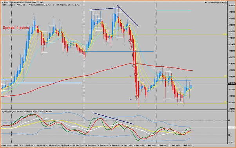Image resolution: width=236 pixels, height=148 pixels.
Task: Click the 0.71500 price scale label
Action: [x=232, y=38]
